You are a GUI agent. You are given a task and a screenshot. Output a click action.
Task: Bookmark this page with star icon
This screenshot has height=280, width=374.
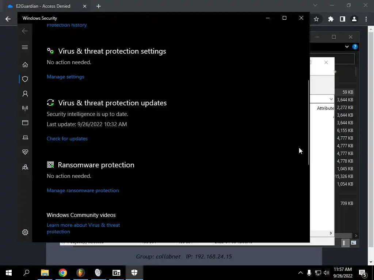316,19
